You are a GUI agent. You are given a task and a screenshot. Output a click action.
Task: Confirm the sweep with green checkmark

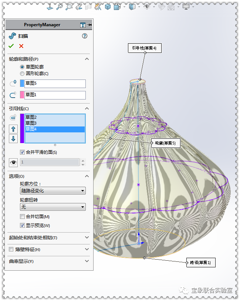click(11, 46)
